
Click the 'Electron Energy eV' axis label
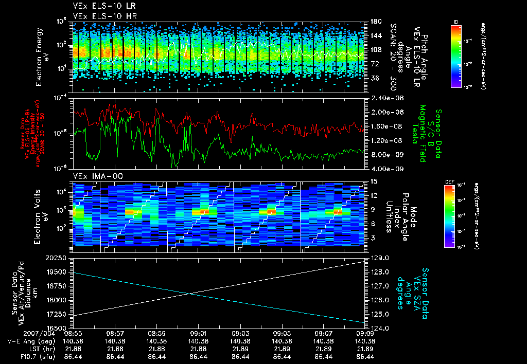[43, 57]
